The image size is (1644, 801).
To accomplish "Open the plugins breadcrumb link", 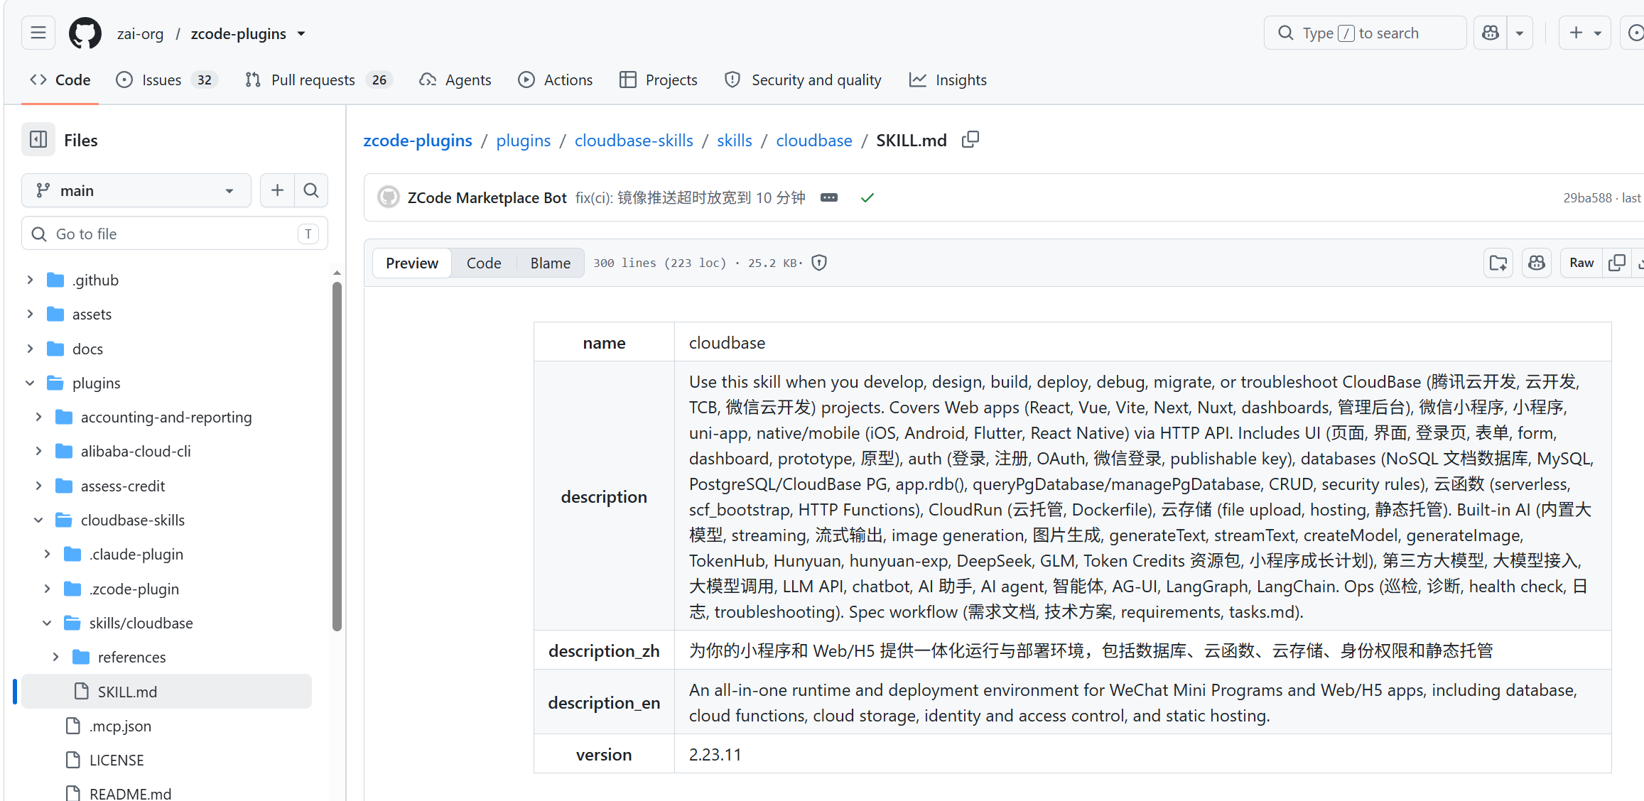I will [x=524, y=140].
